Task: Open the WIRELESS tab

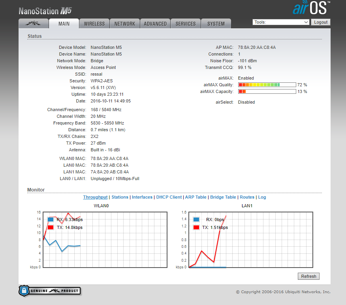Action: coord(94,24)
